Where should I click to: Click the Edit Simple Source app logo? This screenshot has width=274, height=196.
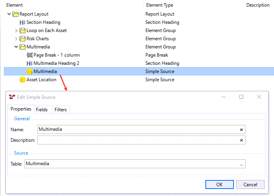pos(12,97)
